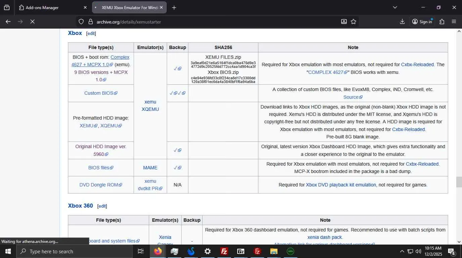Select the XEMU Xbox Emulator tab
The width and height of the screenshot is (462, 258).
pos(129,7)
